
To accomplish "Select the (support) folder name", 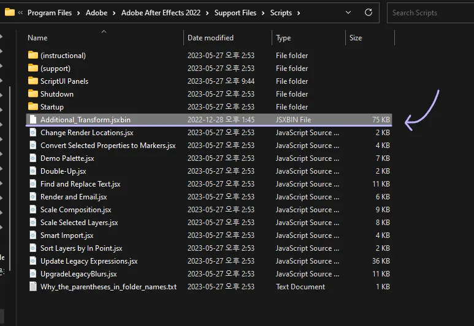I will point(55,69).
